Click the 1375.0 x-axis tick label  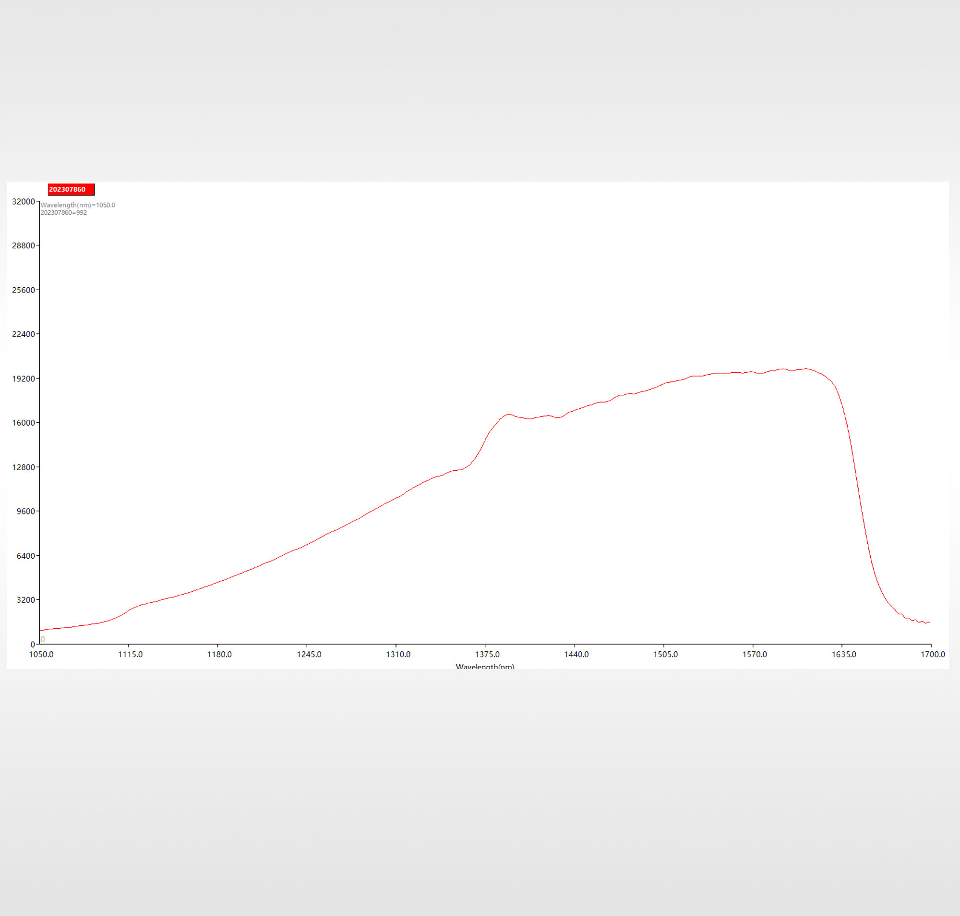[487, 654]
